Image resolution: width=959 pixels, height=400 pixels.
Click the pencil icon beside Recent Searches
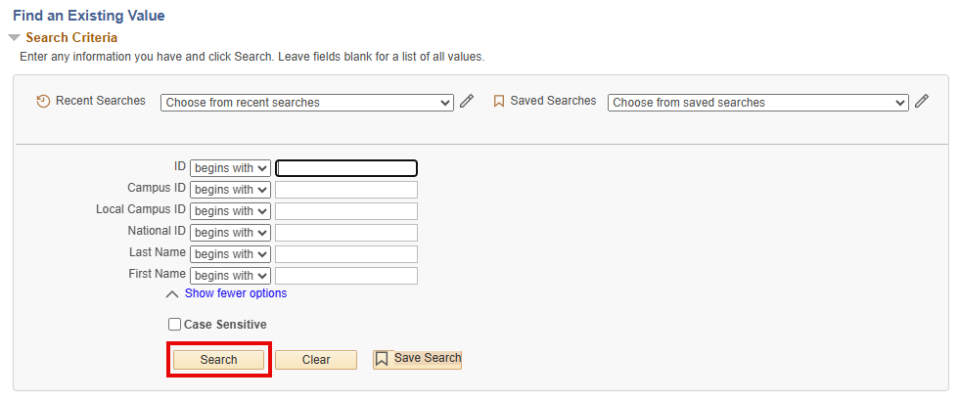coord(467,102)
